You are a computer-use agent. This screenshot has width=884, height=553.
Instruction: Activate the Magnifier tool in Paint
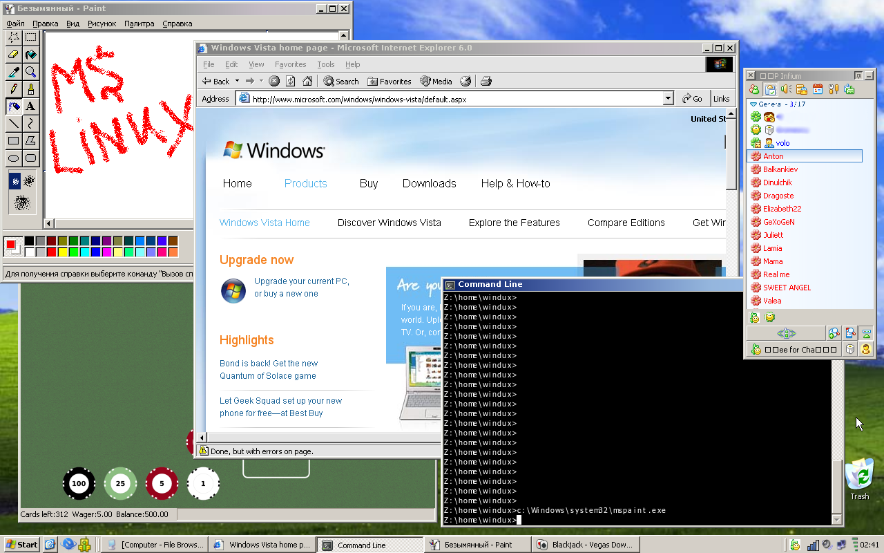30,72
